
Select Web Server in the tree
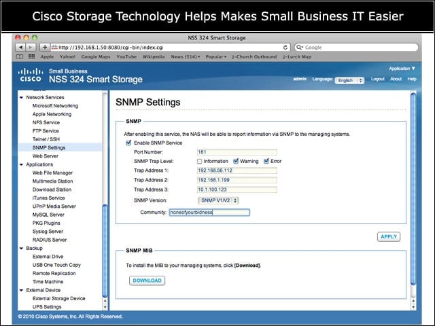(x=46, y=156)
